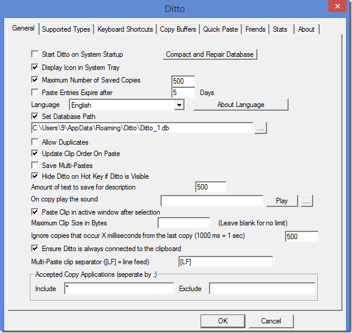Click the expire Days field showing 5
Screen dimensions: 352x333
click(x=183, y=93)
